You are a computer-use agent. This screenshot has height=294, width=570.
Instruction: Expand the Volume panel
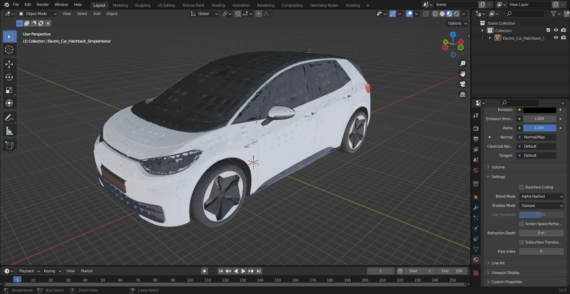point(525,167)
